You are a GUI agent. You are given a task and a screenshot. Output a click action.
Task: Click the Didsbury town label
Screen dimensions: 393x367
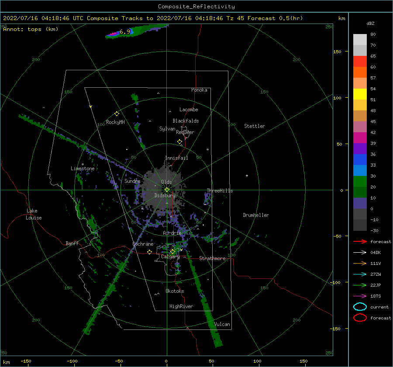tap(165, 196)
